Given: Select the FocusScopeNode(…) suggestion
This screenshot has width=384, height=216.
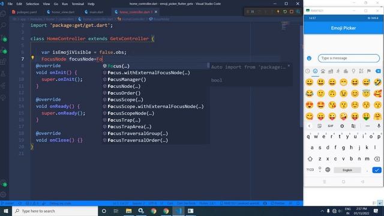Looking at the screenshot, I should pos(155,113).
